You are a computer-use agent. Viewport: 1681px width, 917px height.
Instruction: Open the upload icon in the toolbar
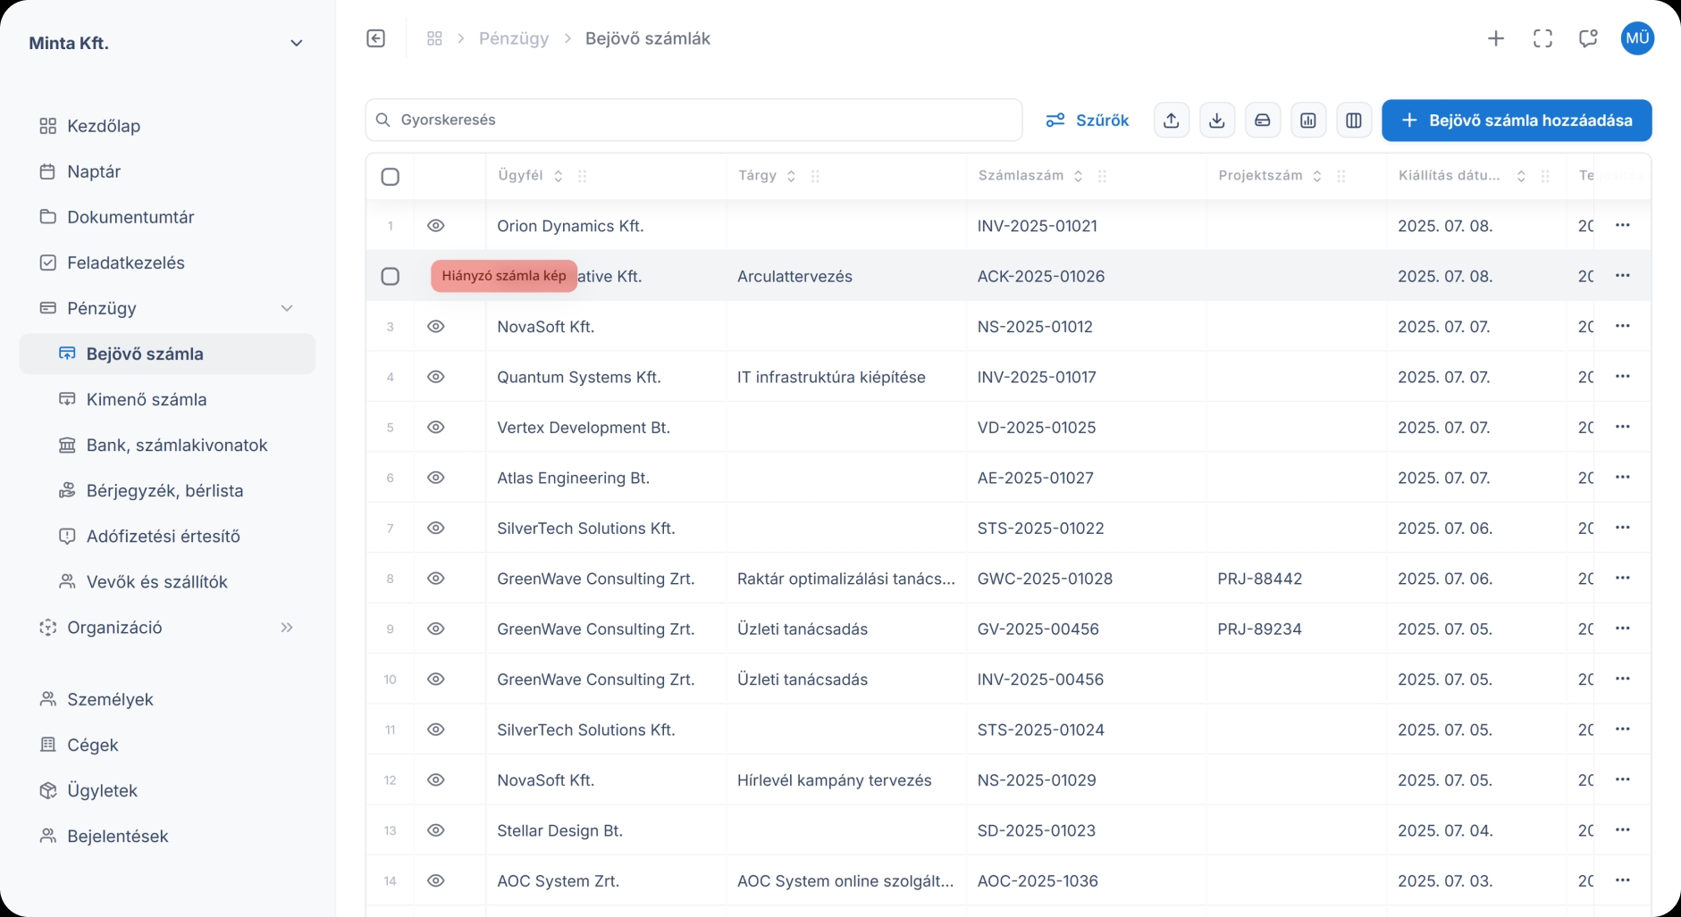[x=1172, y=120]
